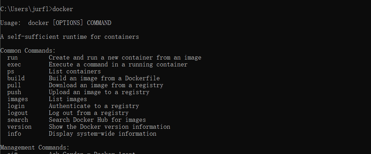This screenshot has height=154, width=371.
Task: Click the 'images' command name
Action: 18,99
